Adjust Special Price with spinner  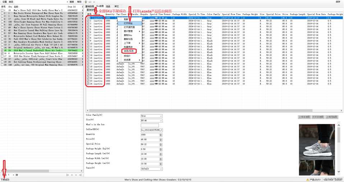(161, 144)
